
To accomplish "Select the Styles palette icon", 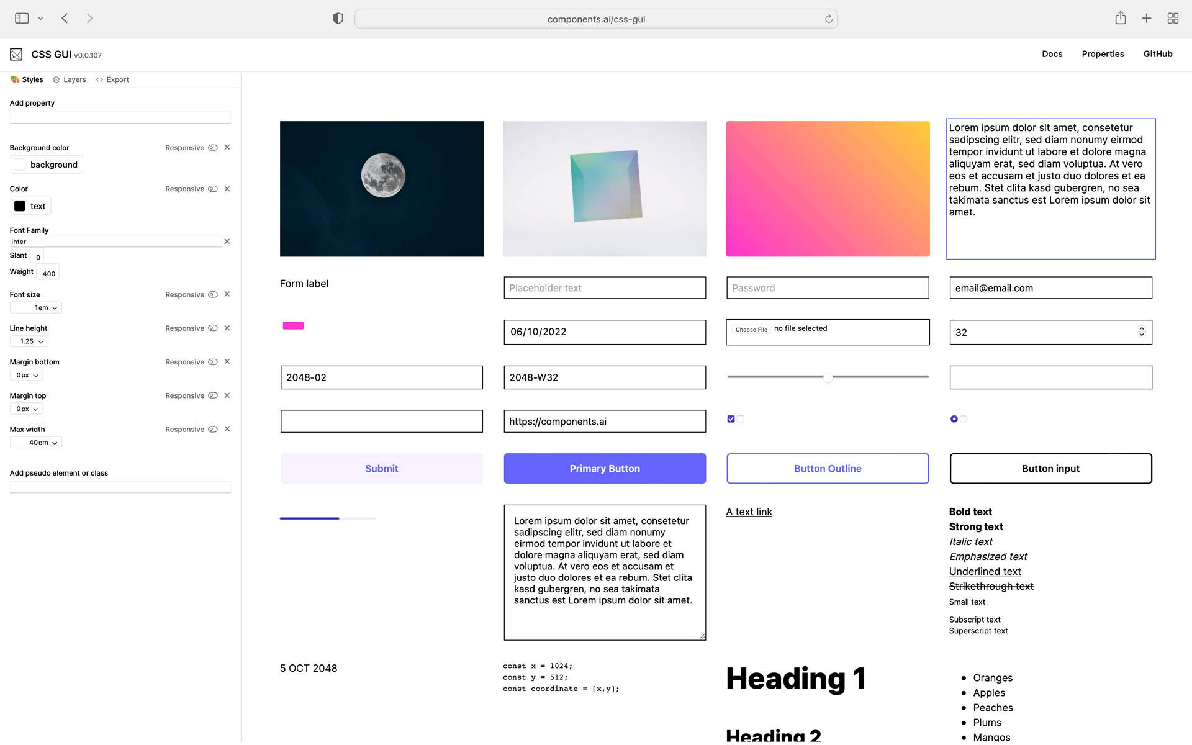I will pyautogui.click(x=14, y=79).
